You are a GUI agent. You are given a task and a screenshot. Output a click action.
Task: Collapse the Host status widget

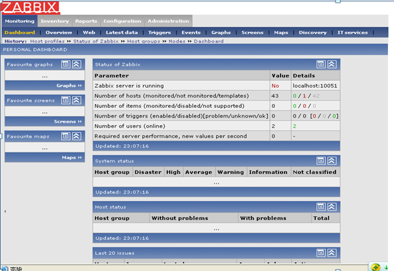[332, 206]
